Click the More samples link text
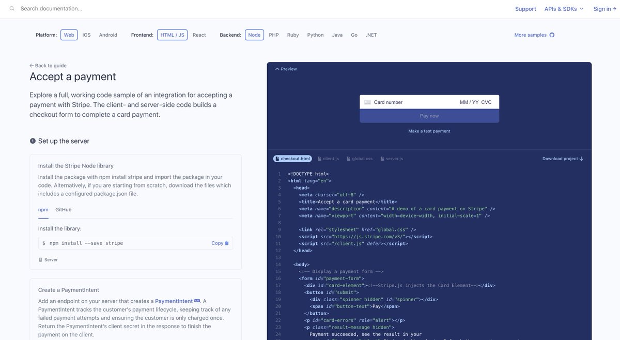 tap(530, 35)
